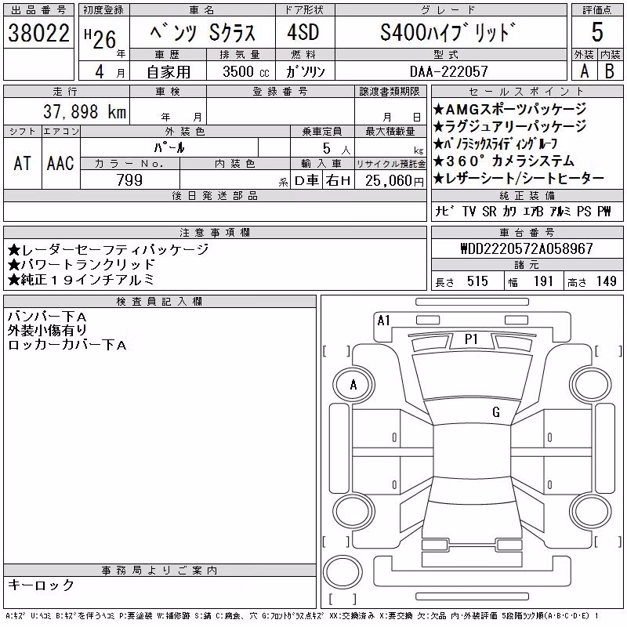Click air conditioner value AAC
This screenshot has width=627, height=627.
click(60, 163)
